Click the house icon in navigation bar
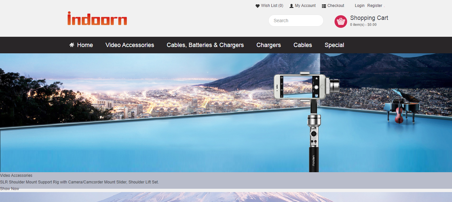452x202 pixels. tap(72, 45)
